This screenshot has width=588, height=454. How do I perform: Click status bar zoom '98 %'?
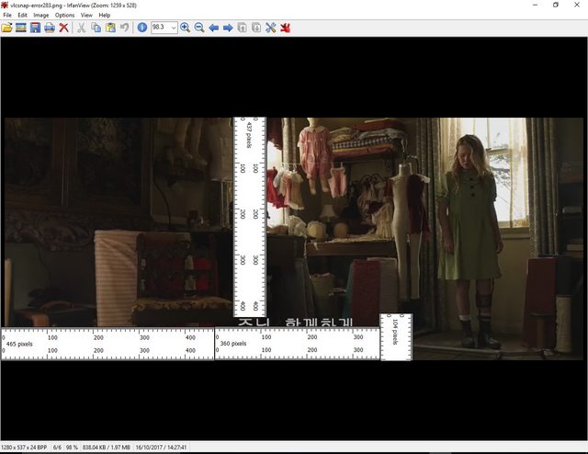tap(72, 448)
